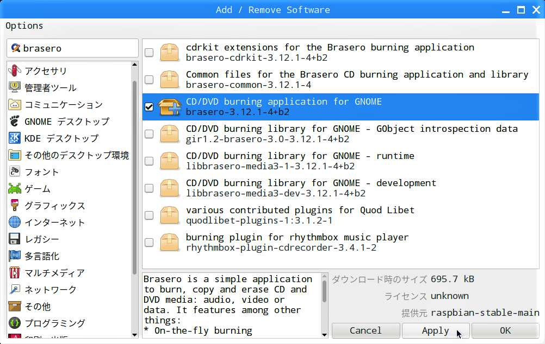Uncheck the brasero-3.12.1-4+b2 package checkbox
The image size is (545, 344).
149,107
